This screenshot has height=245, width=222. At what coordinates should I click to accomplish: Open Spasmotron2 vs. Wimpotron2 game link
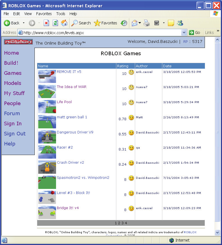coord(83,178)
